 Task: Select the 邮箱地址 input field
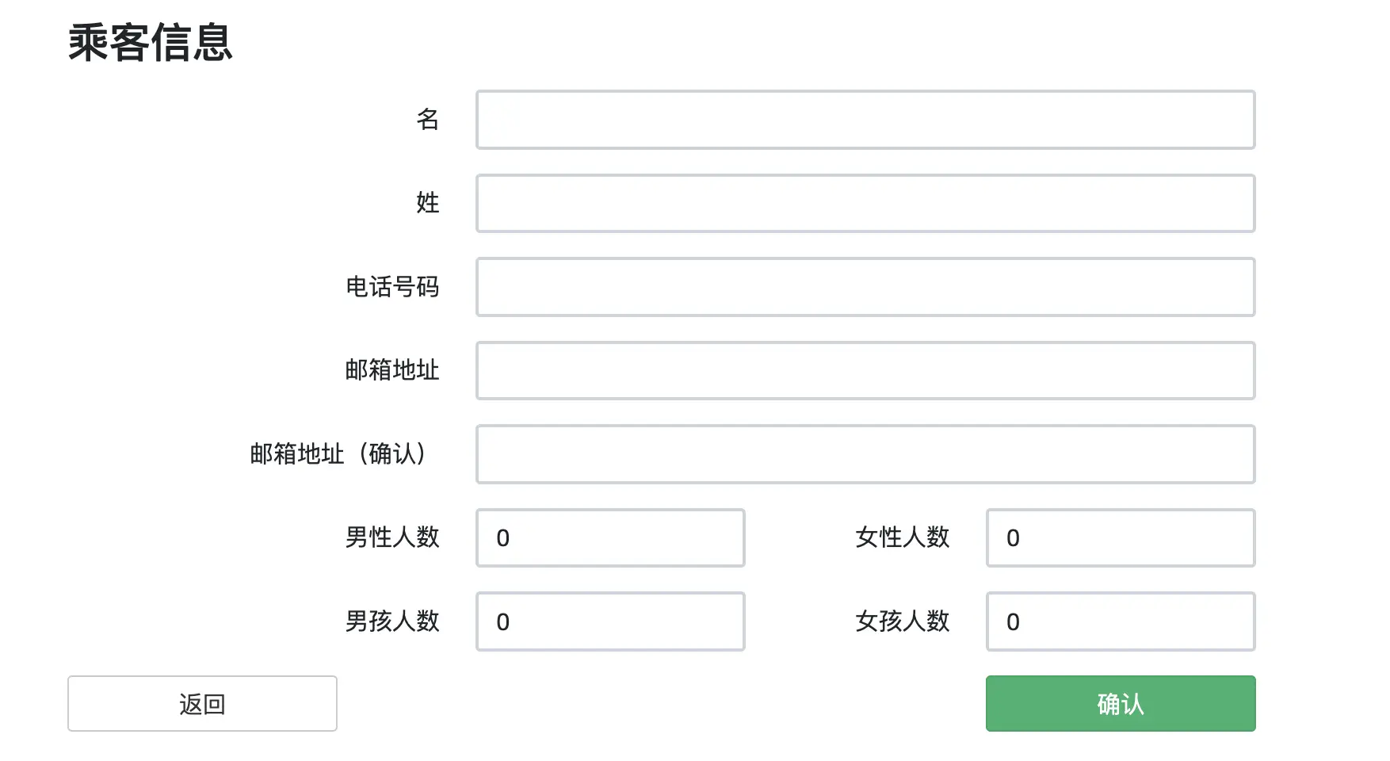pyautogui.click(x=865, y=371)
